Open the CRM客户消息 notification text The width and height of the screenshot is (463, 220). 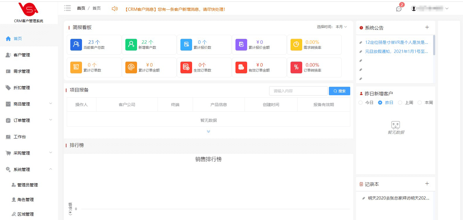tap(175, 9)
